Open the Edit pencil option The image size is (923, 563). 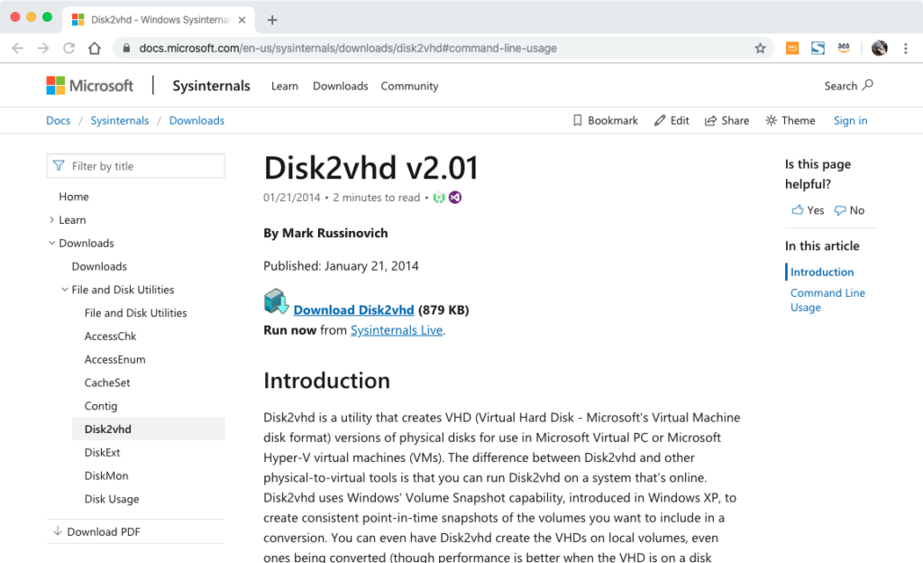click(672, 121)
